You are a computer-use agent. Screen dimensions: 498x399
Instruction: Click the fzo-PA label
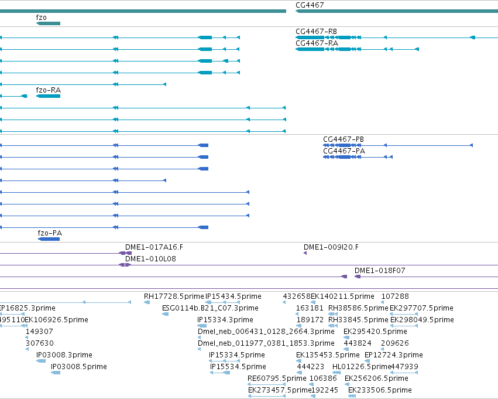pos(50,233)
